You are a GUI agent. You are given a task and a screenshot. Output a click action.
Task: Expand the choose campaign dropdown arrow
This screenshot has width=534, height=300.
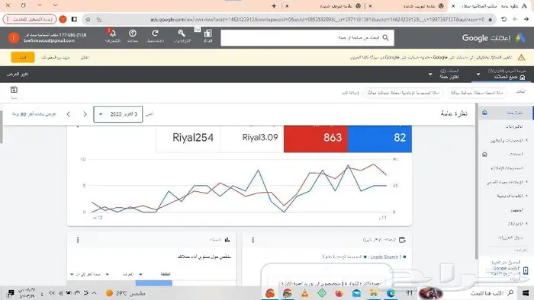click(x=430, y=74)
